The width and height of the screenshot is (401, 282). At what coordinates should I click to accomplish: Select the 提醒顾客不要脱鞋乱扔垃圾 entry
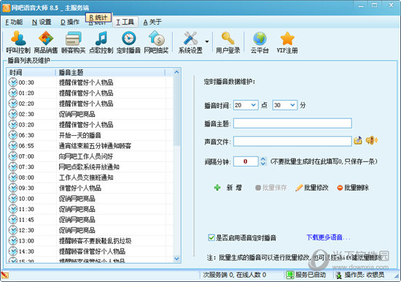tap(95, 241)
